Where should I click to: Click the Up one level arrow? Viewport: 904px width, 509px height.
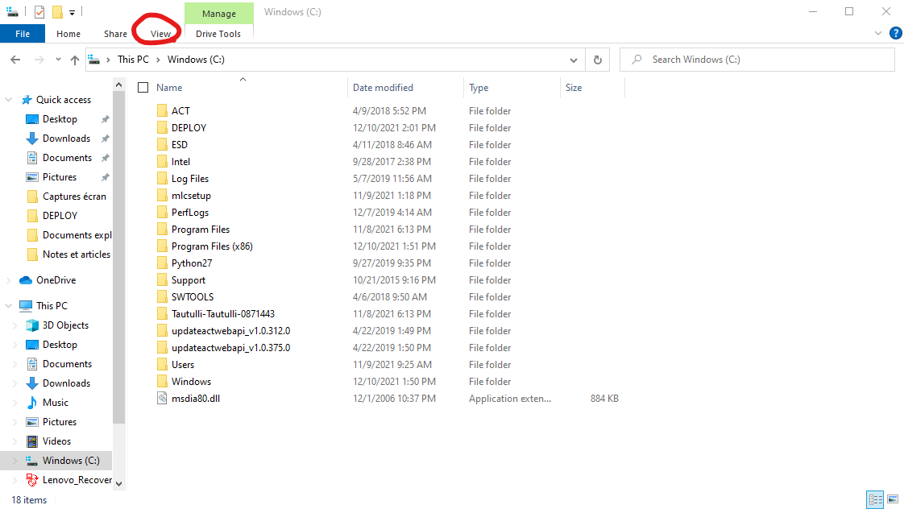[x=75, y=60]
